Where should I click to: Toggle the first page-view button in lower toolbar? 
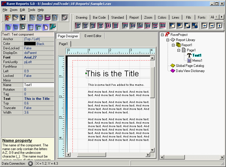coord(8,27)
